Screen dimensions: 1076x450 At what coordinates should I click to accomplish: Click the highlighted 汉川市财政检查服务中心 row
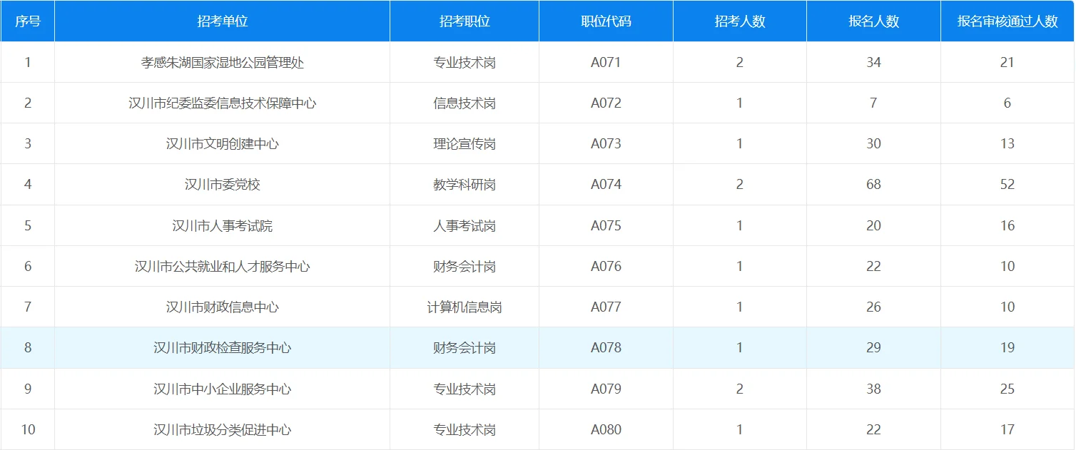tap(223, 348)
